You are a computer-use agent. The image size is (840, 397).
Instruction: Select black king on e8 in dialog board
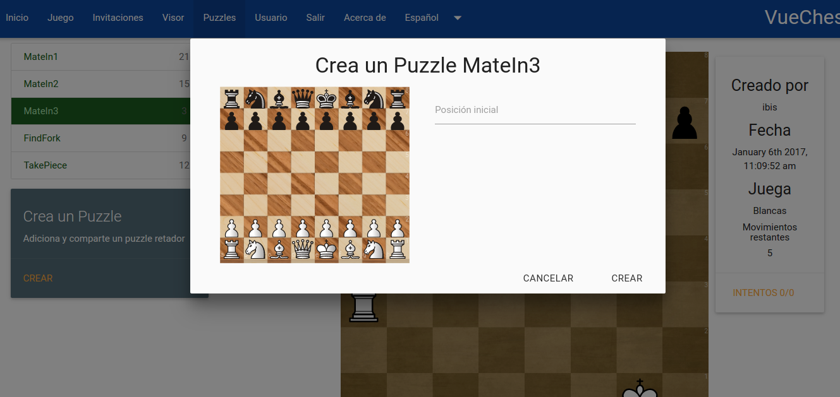click(327, 98)
